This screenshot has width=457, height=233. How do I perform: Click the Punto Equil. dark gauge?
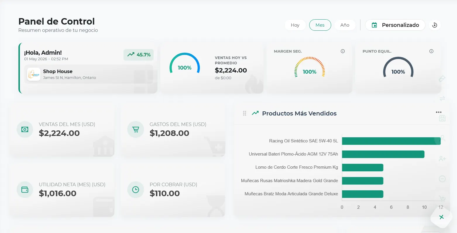(x=398, y=67)
